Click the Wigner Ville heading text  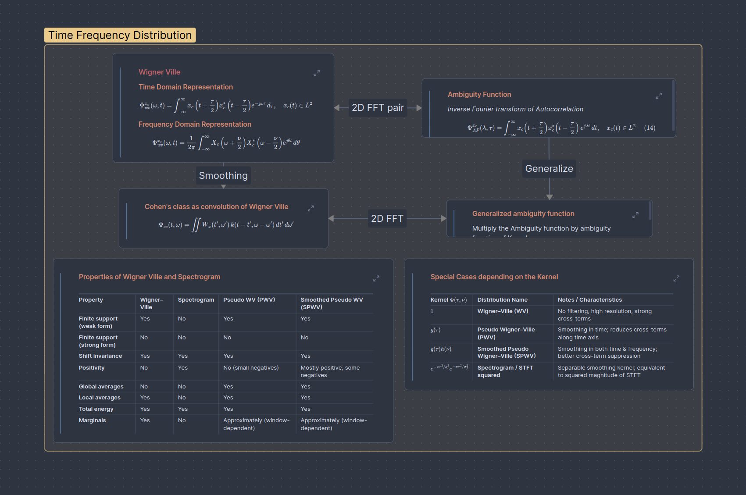click(159, 72)
